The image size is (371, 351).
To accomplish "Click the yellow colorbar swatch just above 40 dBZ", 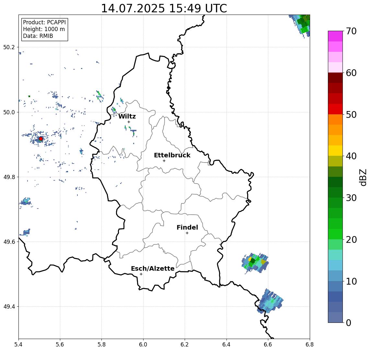I will [335, 151].
